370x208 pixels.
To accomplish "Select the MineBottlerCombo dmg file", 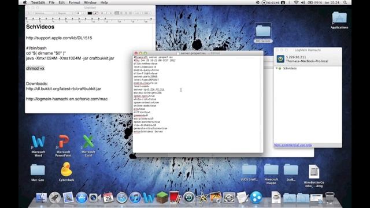I will pos(314,176).
